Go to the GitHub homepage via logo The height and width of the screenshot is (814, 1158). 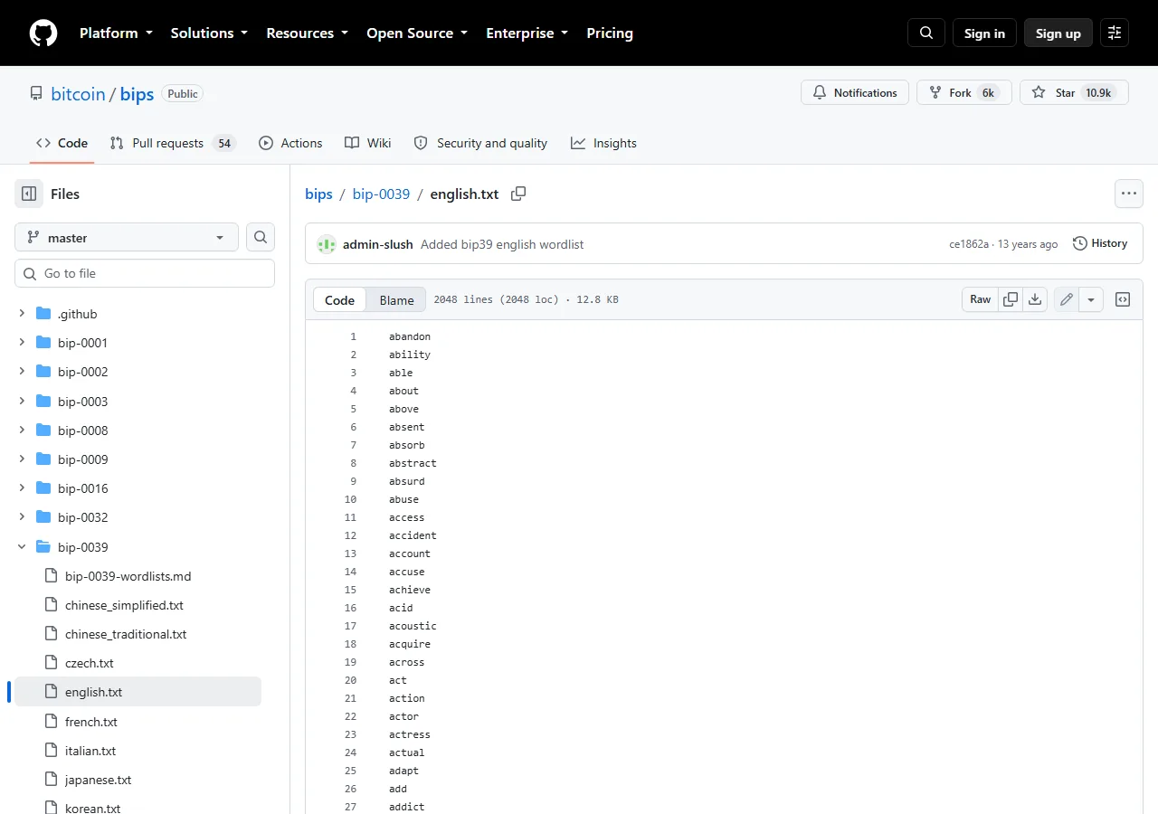(x=43, y=33)
